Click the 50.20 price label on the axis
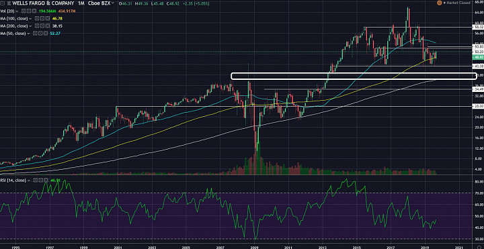The image size is (484, 249). 477,52
